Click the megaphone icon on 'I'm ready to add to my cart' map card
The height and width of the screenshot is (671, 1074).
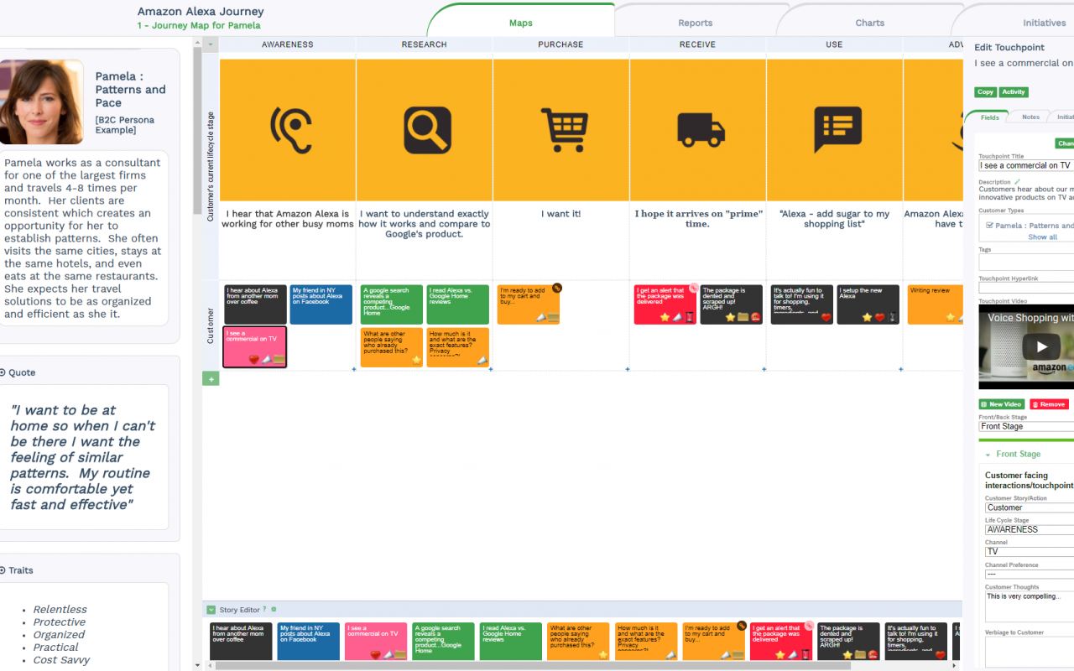click(x=542, y=318)
